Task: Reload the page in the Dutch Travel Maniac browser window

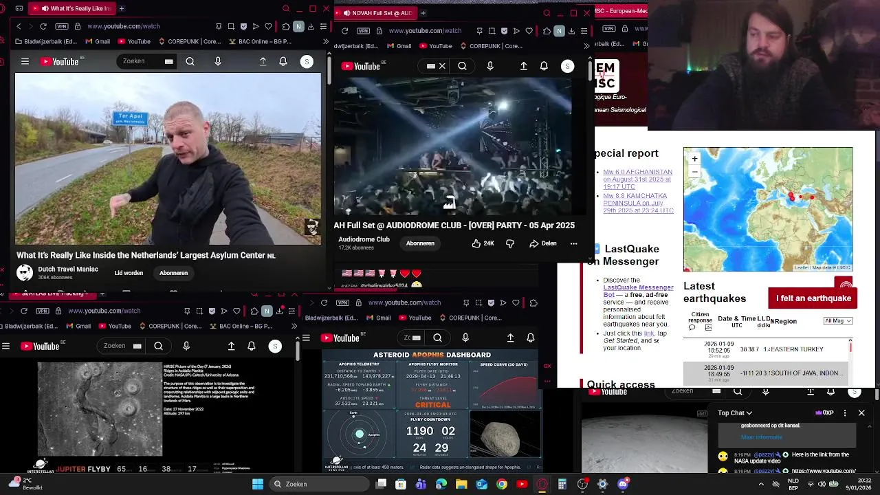Action: [x=43, y=26]
